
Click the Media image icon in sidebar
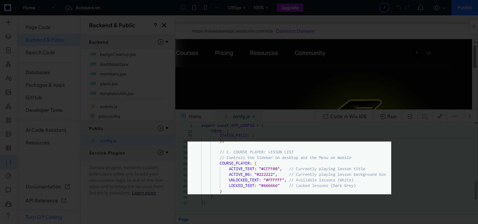(8, 92)
